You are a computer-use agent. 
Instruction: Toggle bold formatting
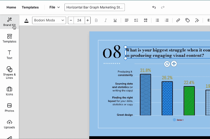96,20
